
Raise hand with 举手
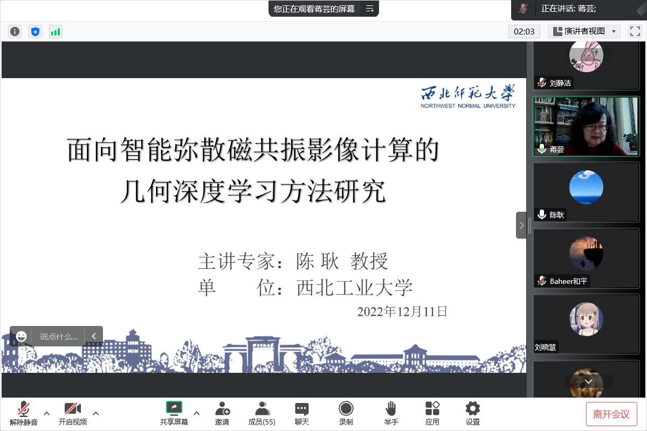[391, 413]
